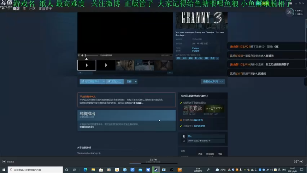The image size is (307, 173).
Task: Play the second trailer video thumbnail
Action: point(106,65)
